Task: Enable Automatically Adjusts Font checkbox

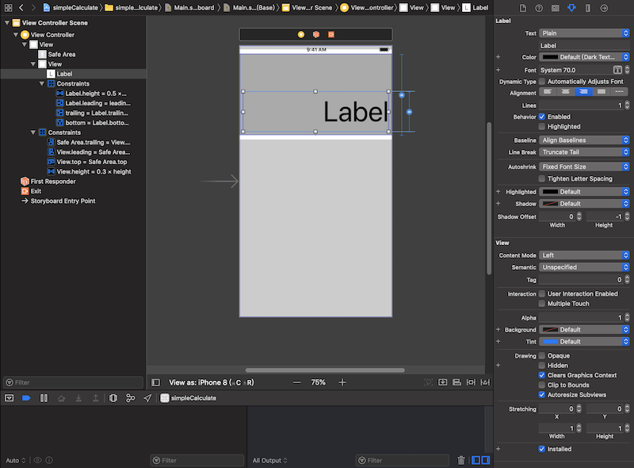Action: tap(542, 82)
